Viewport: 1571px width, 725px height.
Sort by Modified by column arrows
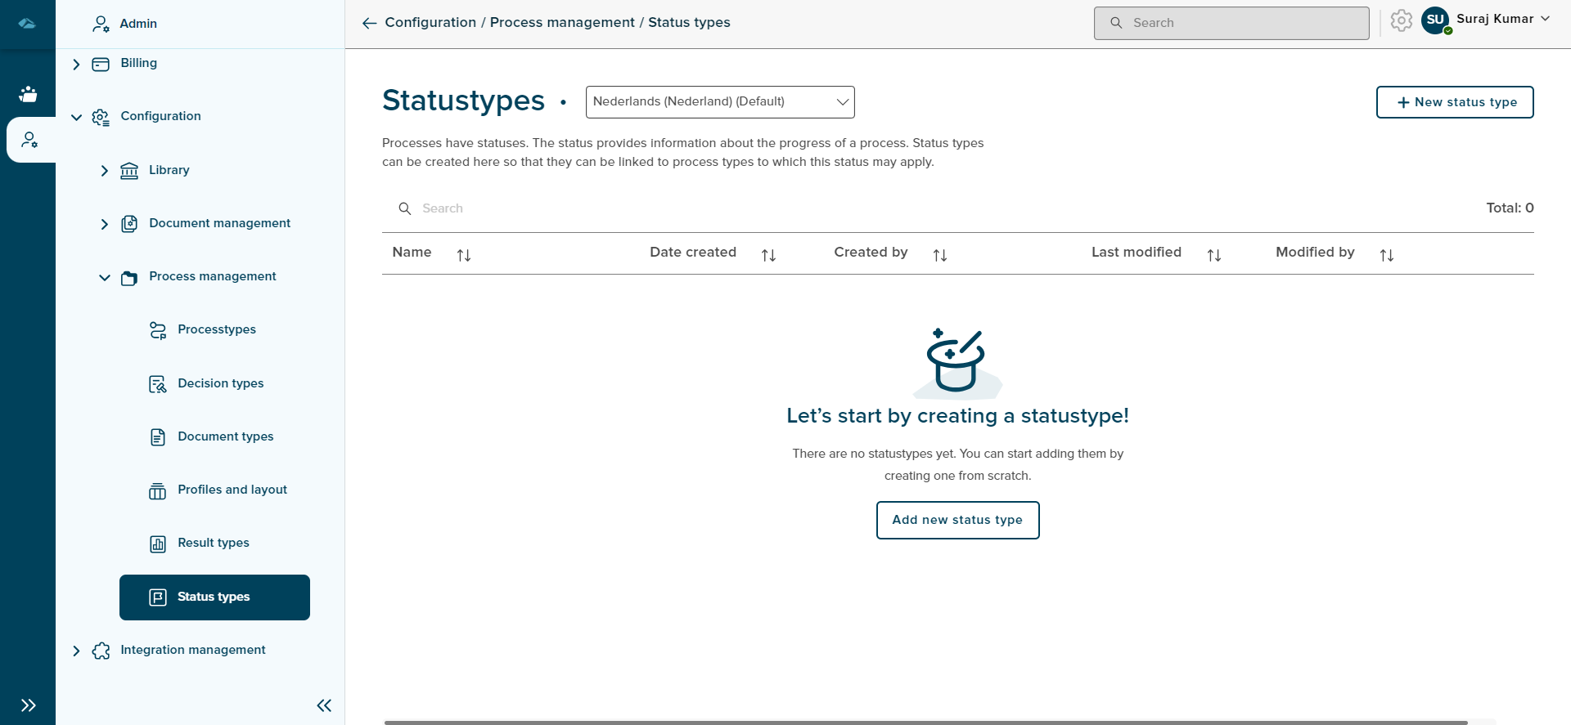coord(1386,255)
